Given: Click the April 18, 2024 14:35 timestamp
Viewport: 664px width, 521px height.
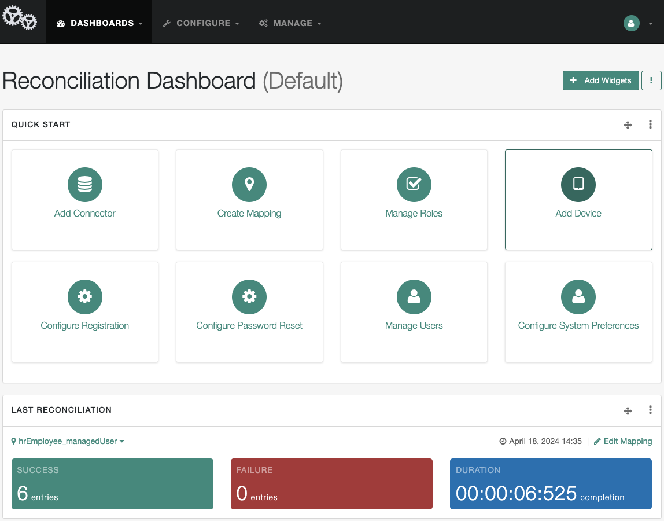Looking at the screenshot, I should (x=541, y=441).
